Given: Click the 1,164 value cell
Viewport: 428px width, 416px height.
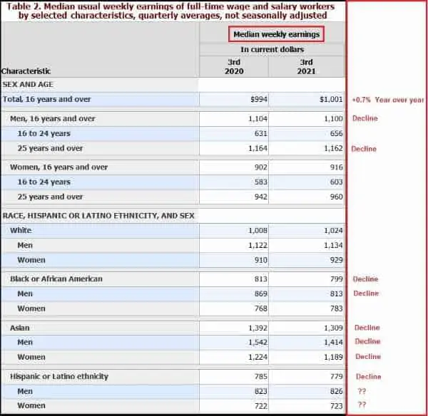Looking at the screenshot, I should (234, 148).
